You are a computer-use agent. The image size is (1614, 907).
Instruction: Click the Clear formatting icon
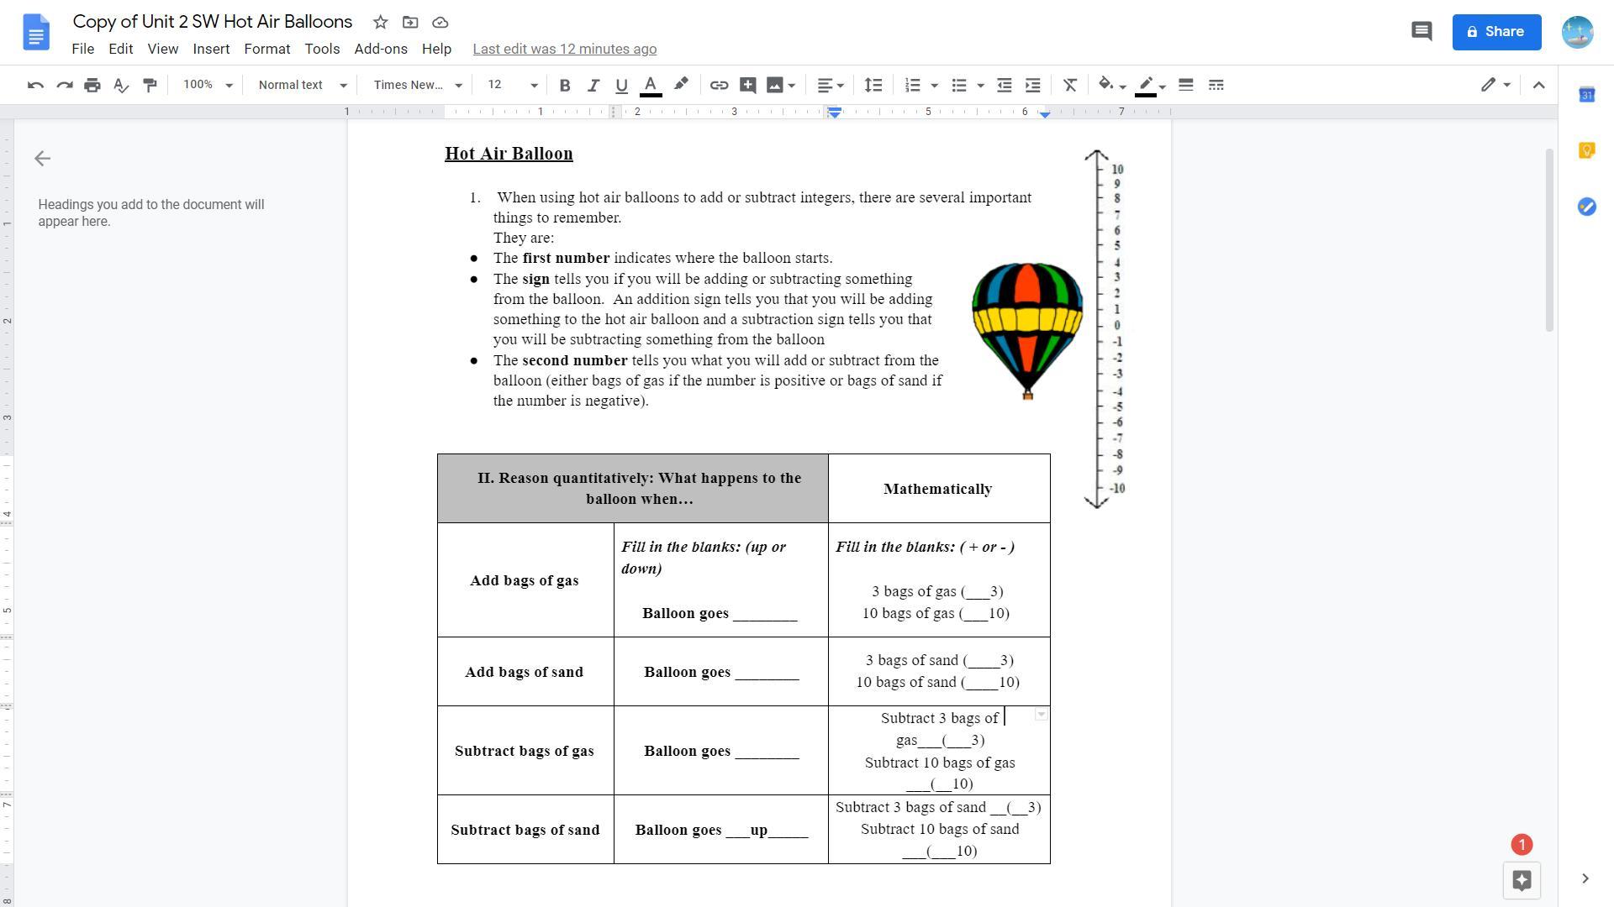(1069, 85)
